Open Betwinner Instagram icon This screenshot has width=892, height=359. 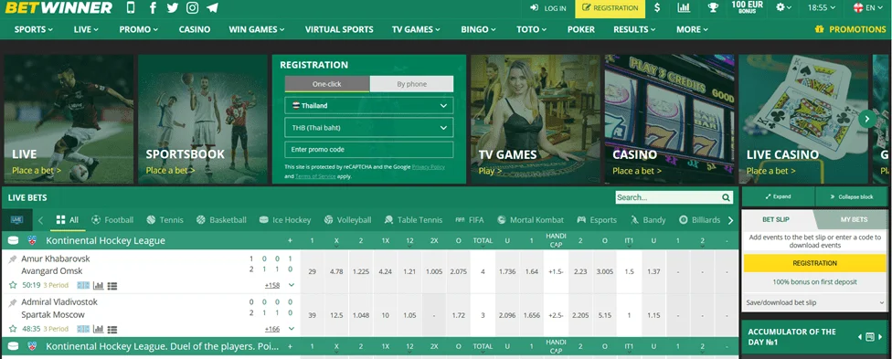tap(193, 8)
